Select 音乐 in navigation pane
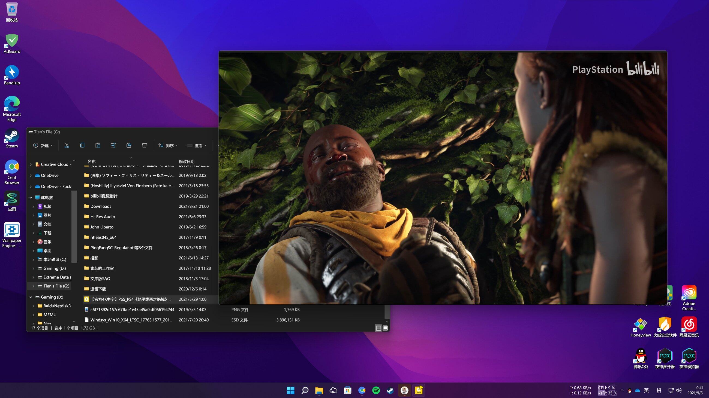 47,242
